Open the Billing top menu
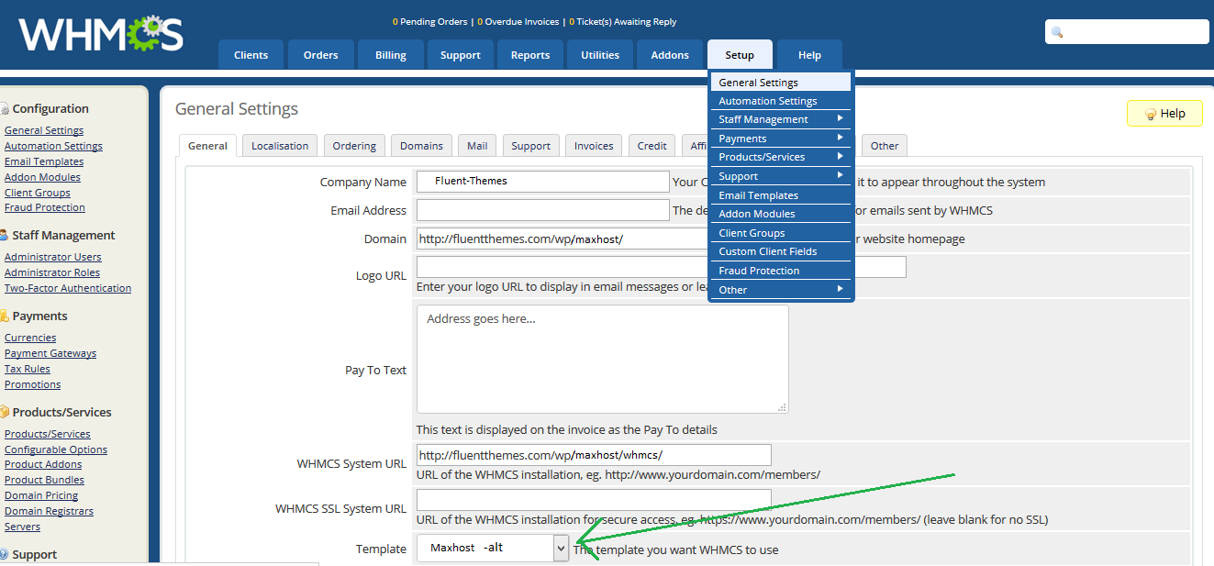Image resolution: width=1214 pixels, height=566 pixels. 390,55
